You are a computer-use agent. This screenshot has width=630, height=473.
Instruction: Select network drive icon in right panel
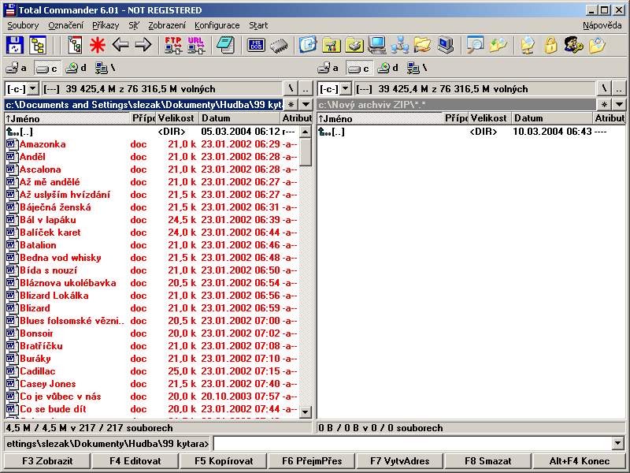[417, 68]
